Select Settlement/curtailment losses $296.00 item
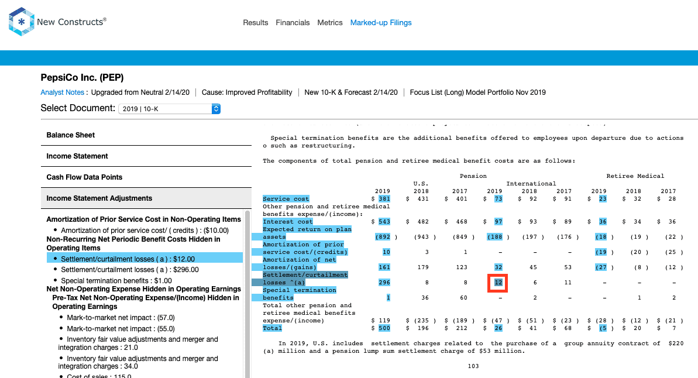 pos(130,270)
